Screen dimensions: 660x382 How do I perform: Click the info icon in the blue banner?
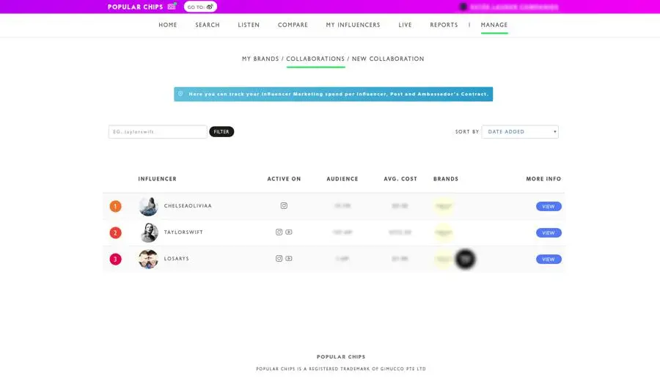click(181, 94)
